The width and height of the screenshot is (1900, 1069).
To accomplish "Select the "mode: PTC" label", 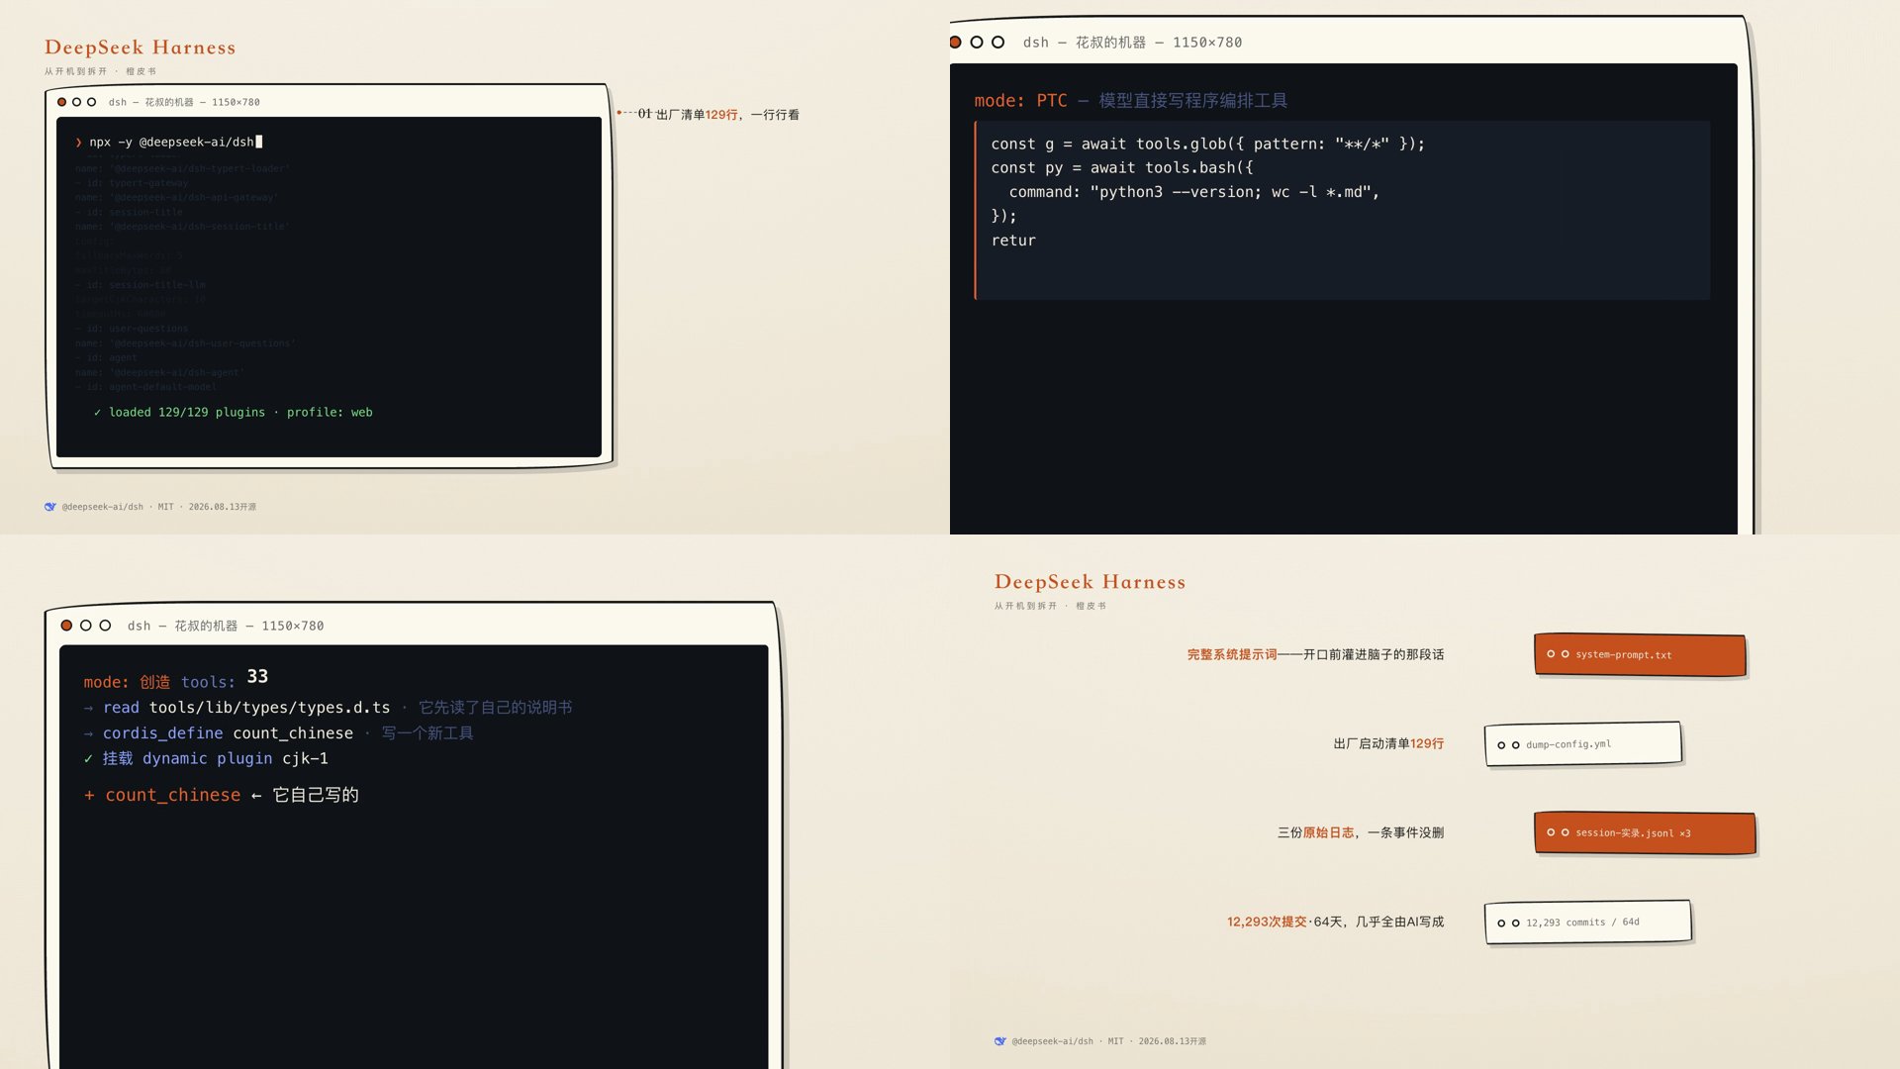I will pyautogui.click(x=1020, y=101).
